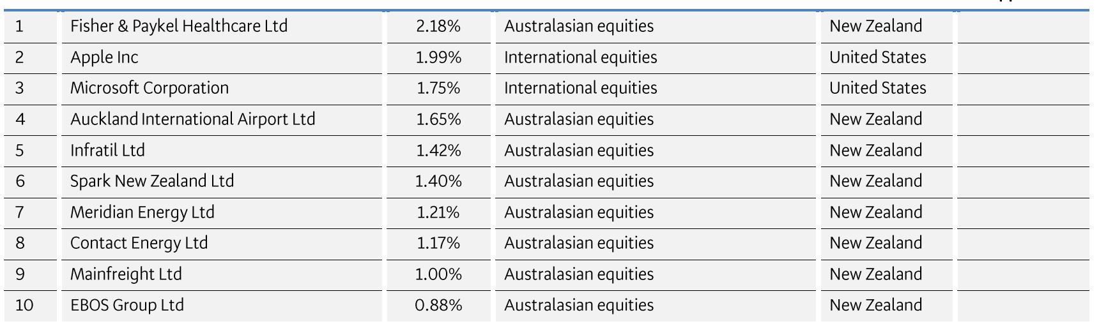Select New Zealand in Mainfreight Ltd row

click(875, 274)
